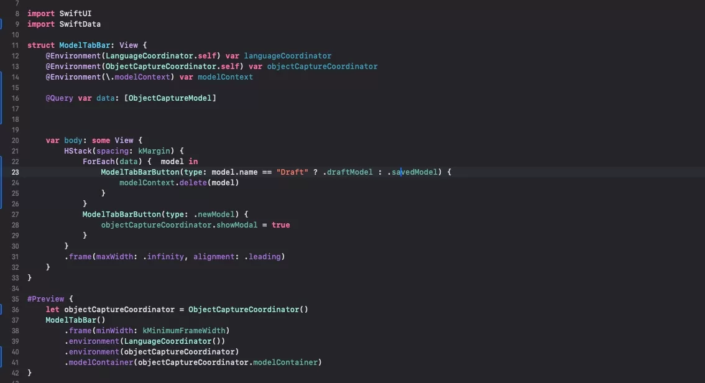Click line number 20 in the gutter

(x=16, y=141)
